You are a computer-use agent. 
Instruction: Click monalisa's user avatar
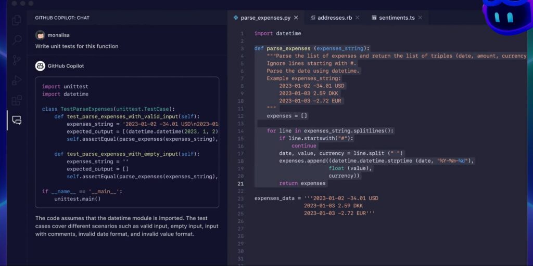40,35
